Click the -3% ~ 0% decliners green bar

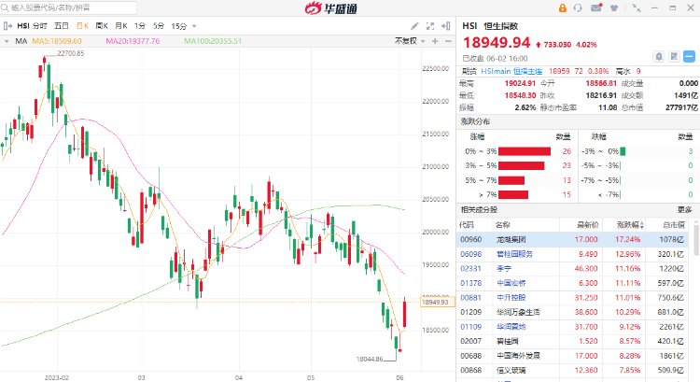[x=623, y=151]
